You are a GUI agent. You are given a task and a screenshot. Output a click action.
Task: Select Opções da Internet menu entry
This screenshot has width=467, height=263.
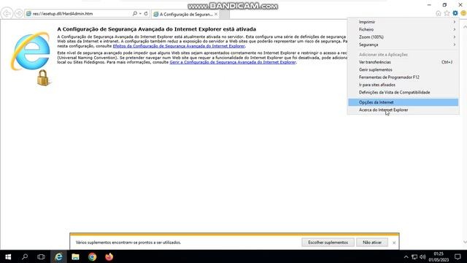(404, 102)
